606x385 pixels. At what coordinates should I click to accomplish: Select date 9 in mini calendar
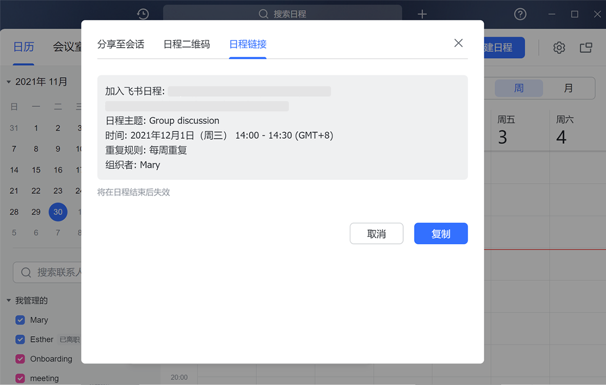[x=57, y=149]
